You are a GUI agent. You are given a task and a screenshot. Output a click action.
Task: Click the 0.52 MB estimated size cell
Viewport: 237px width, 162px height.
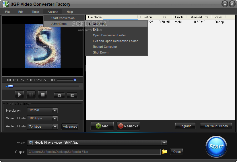[x=199, y=22]
